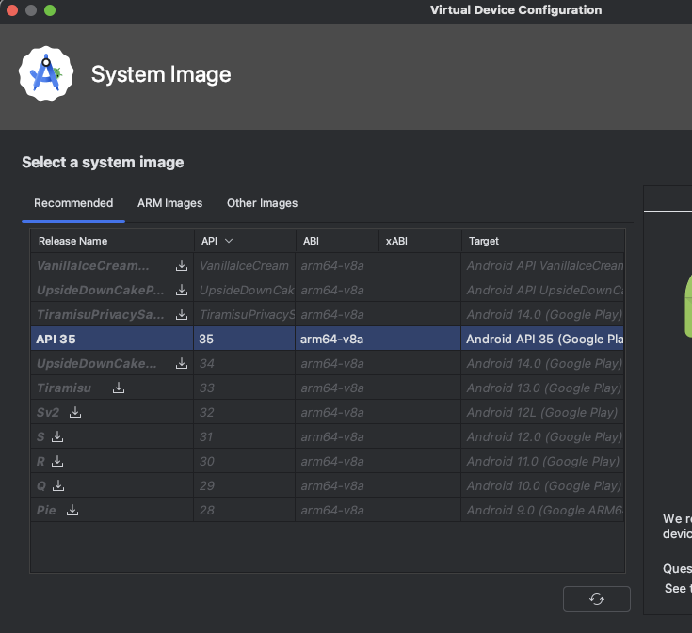Click the Android Studio logo icon
Screen dimensions: 692x633
pyautogui.click(x=46, y=73)
